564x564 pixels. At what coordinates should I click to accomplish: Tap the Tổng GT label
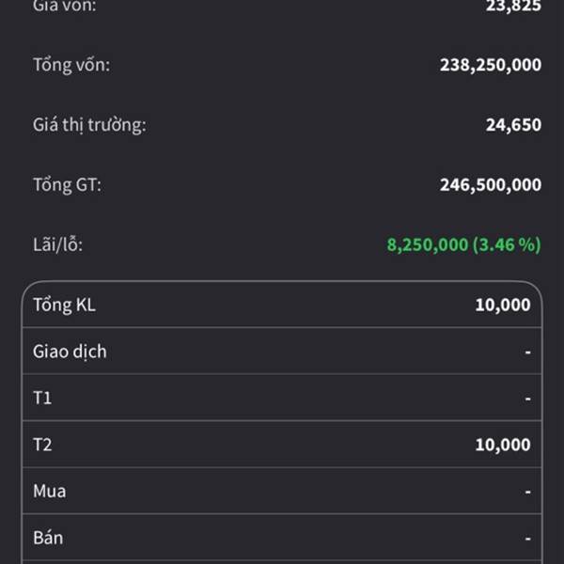(x=67, y=184)
